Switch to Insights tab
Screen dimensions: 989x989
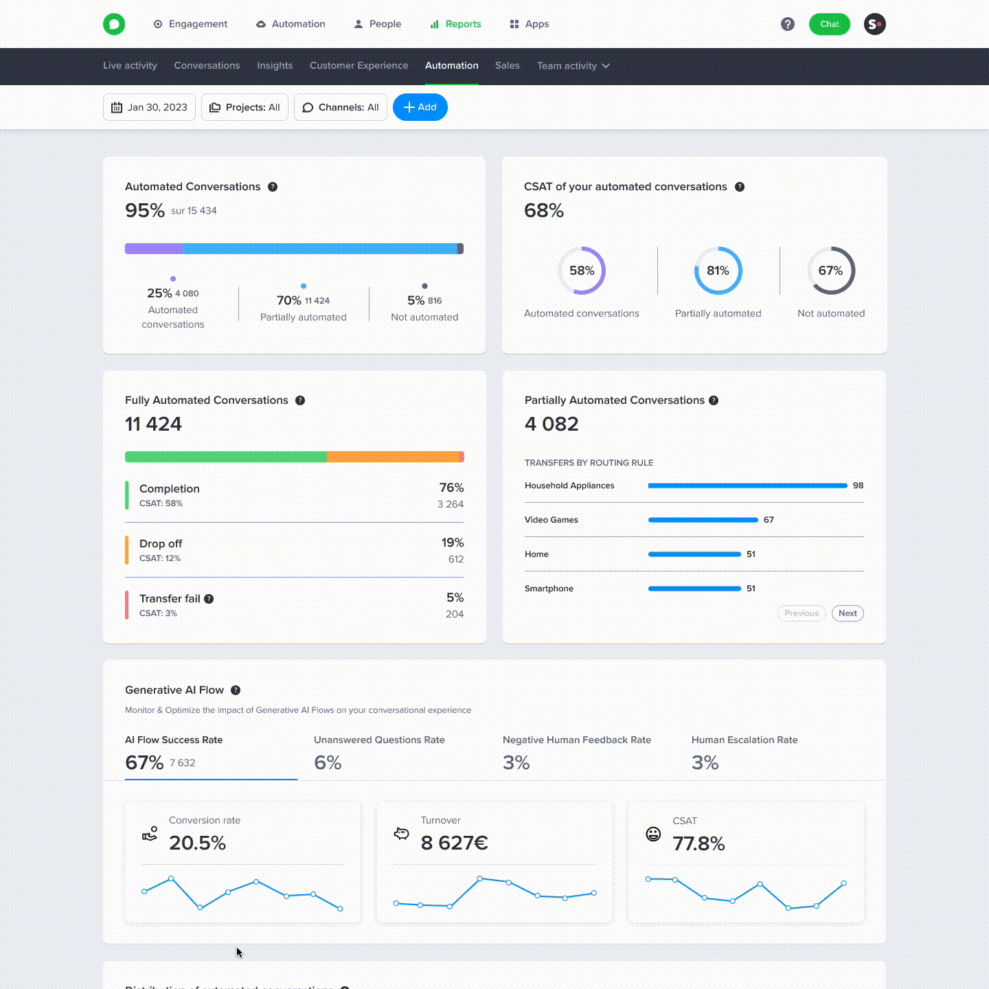pos(275,66)
